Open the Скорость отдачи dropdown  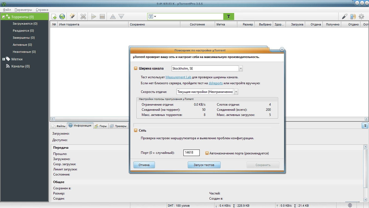click(236, 92)
